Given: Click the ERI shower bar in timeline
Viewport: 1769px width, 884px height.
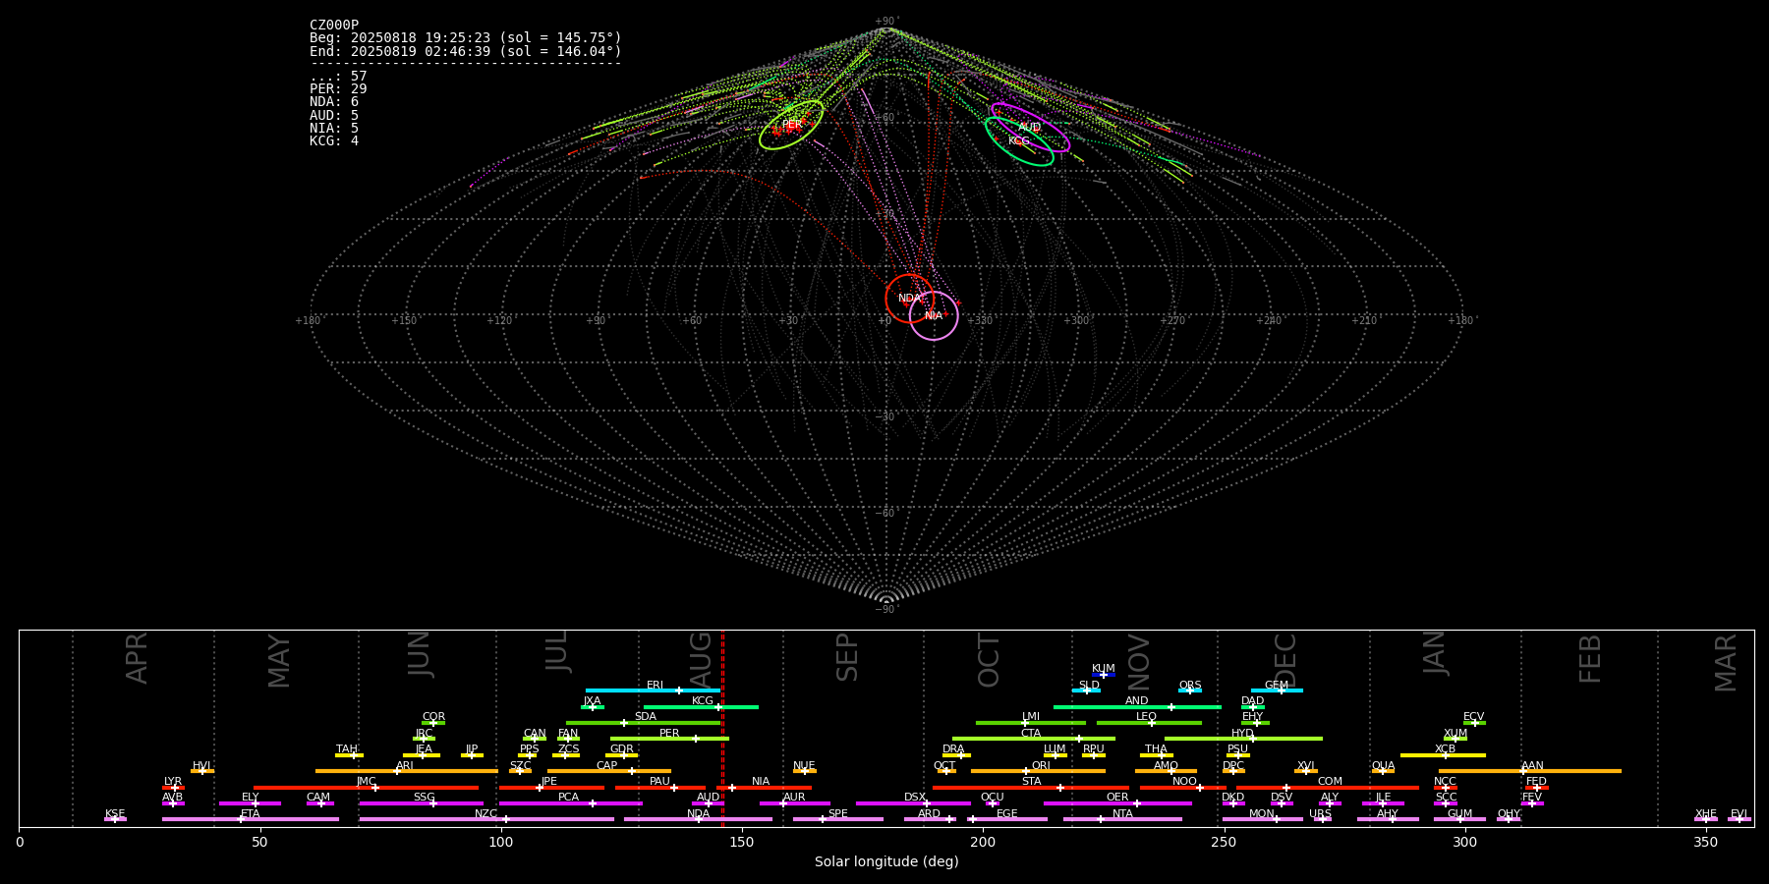Looking at the screenshot, I should coord(653,691).
